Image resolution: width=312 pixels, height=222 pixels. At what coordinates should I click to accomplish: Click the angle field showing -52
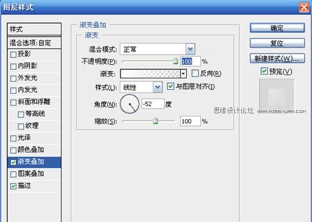pyautogui.click(x=153, y=104)
